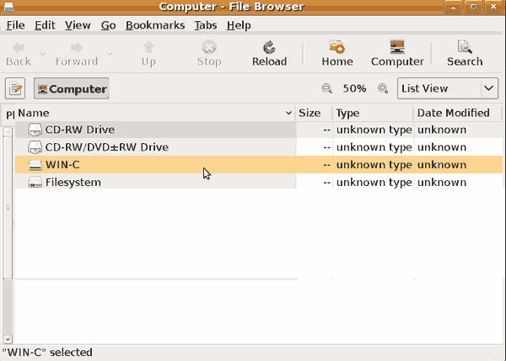
Task: Reset zoom by clicking 50%
Action: (x=354, y=88)
